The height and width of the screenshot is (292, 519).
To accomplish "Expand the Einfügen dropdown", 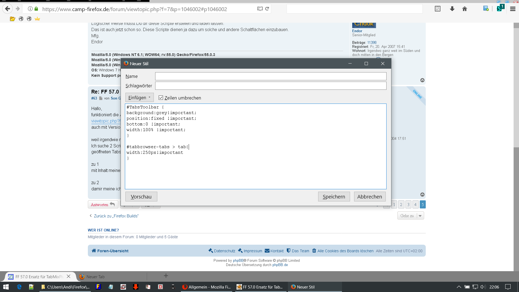I will coord(139,98).
